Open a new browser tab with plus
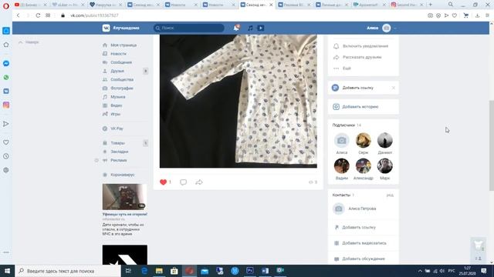The width and height of the screenshot is (494, 277). tap(431, 5)
